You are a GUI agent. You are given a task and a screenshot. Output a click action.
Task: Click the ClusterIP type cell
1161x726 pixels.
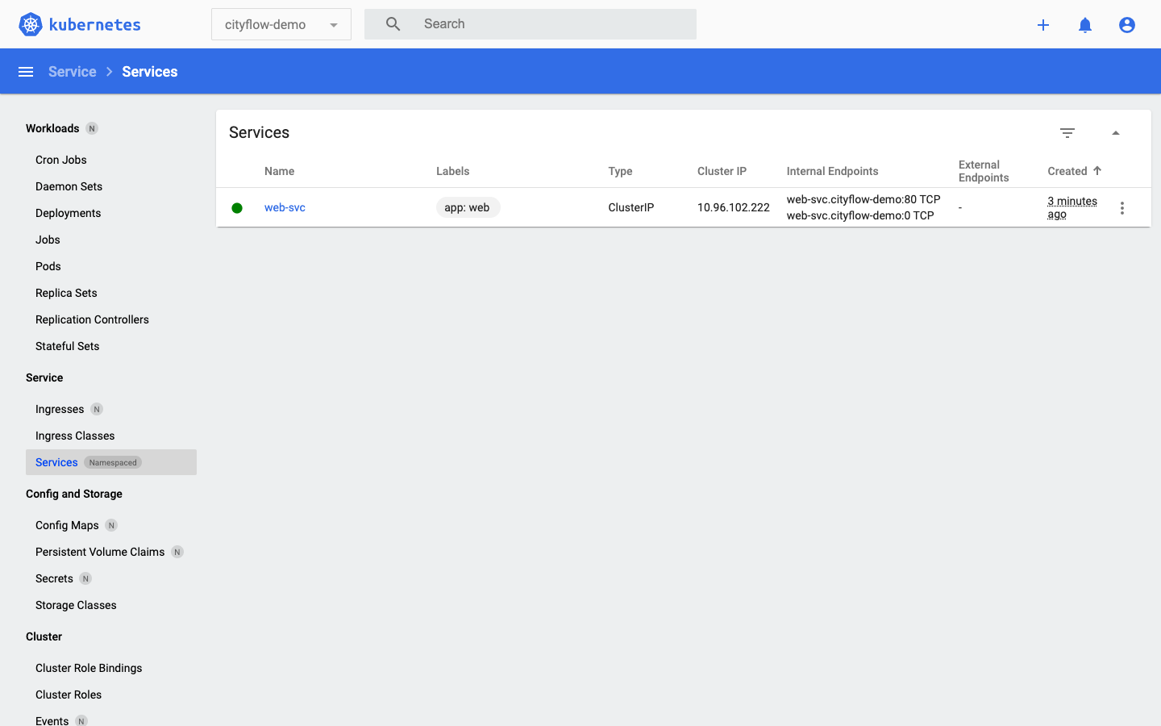click(x=631, y=207)
